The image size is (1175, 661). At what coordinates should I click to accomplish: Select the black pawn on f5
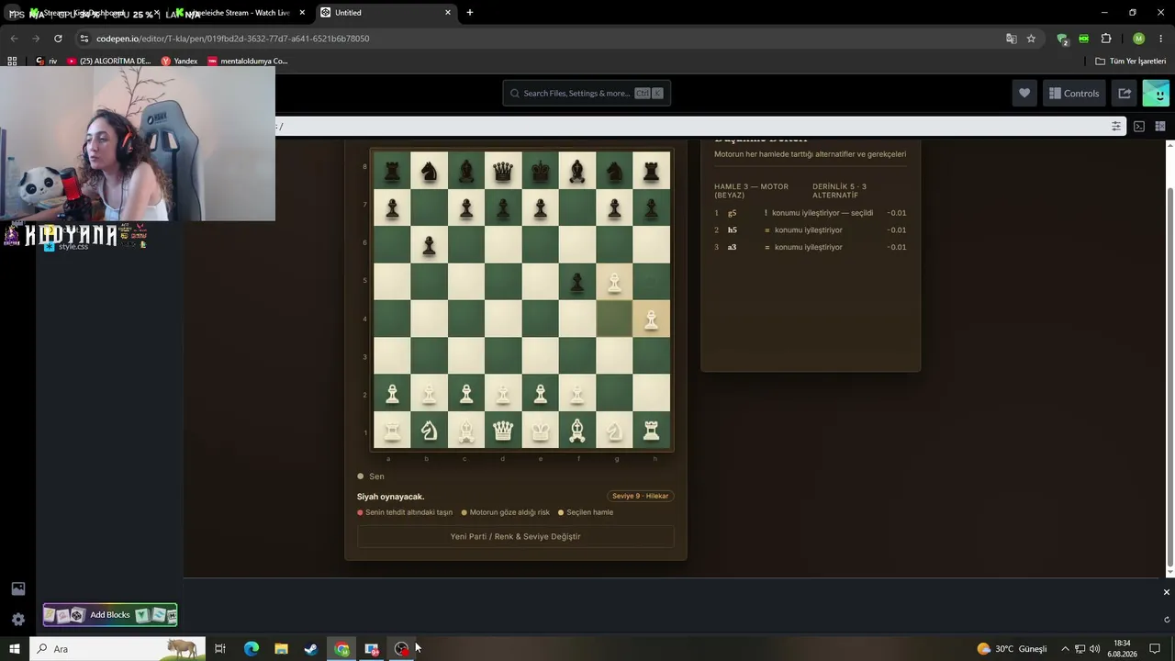(576, 282)
